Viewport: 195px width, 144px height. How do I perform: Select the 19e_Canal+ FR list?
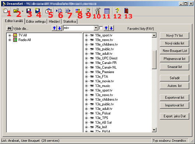pos(106,63)
